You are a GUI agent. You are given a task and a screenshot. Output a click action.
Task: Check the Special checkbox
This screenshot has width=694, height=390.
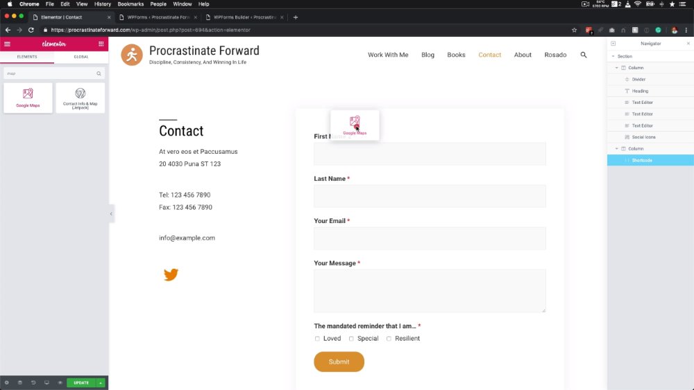(351, 339)
